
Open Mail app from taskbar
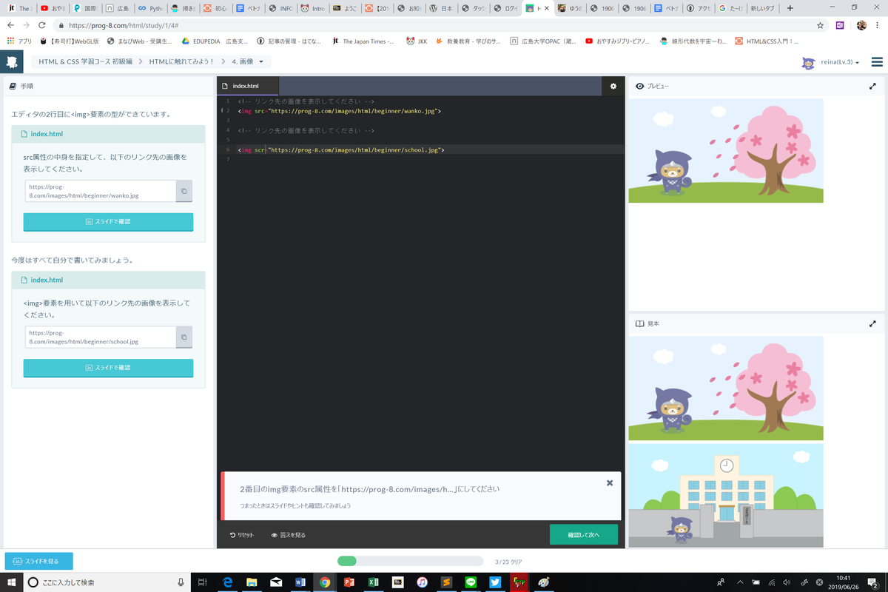pyautogui.click(x=276, y=582)
